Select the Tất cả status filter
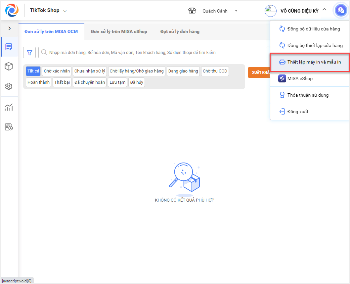This screenshot has width=350, height=284. click(x=33, y=71)
